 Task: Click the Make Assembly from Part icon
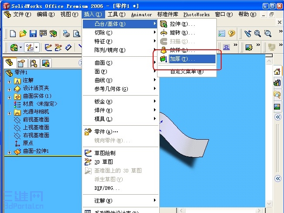click(x=53, y=34)
